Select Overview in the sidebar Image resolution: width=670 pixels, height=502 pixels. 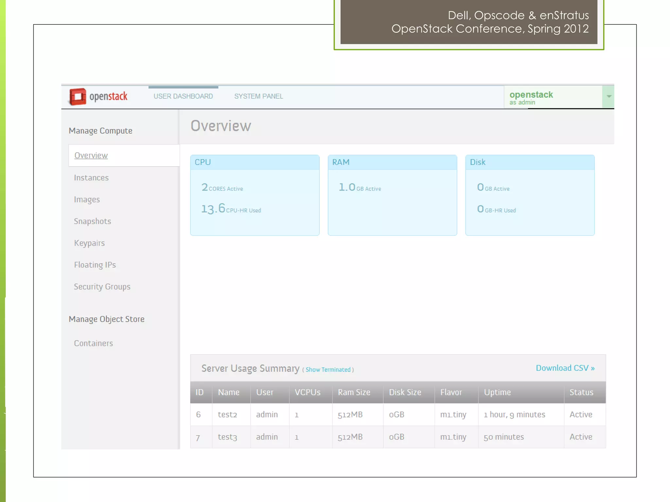91,156
